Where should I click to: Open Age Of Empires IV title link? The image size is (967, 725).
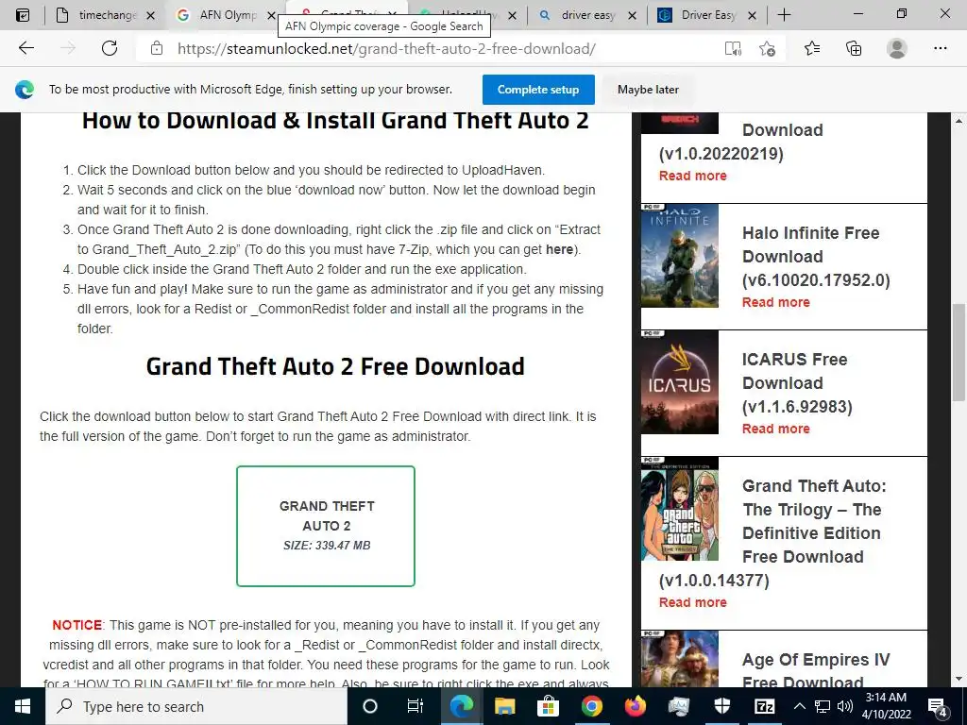[x=816, y=671]
